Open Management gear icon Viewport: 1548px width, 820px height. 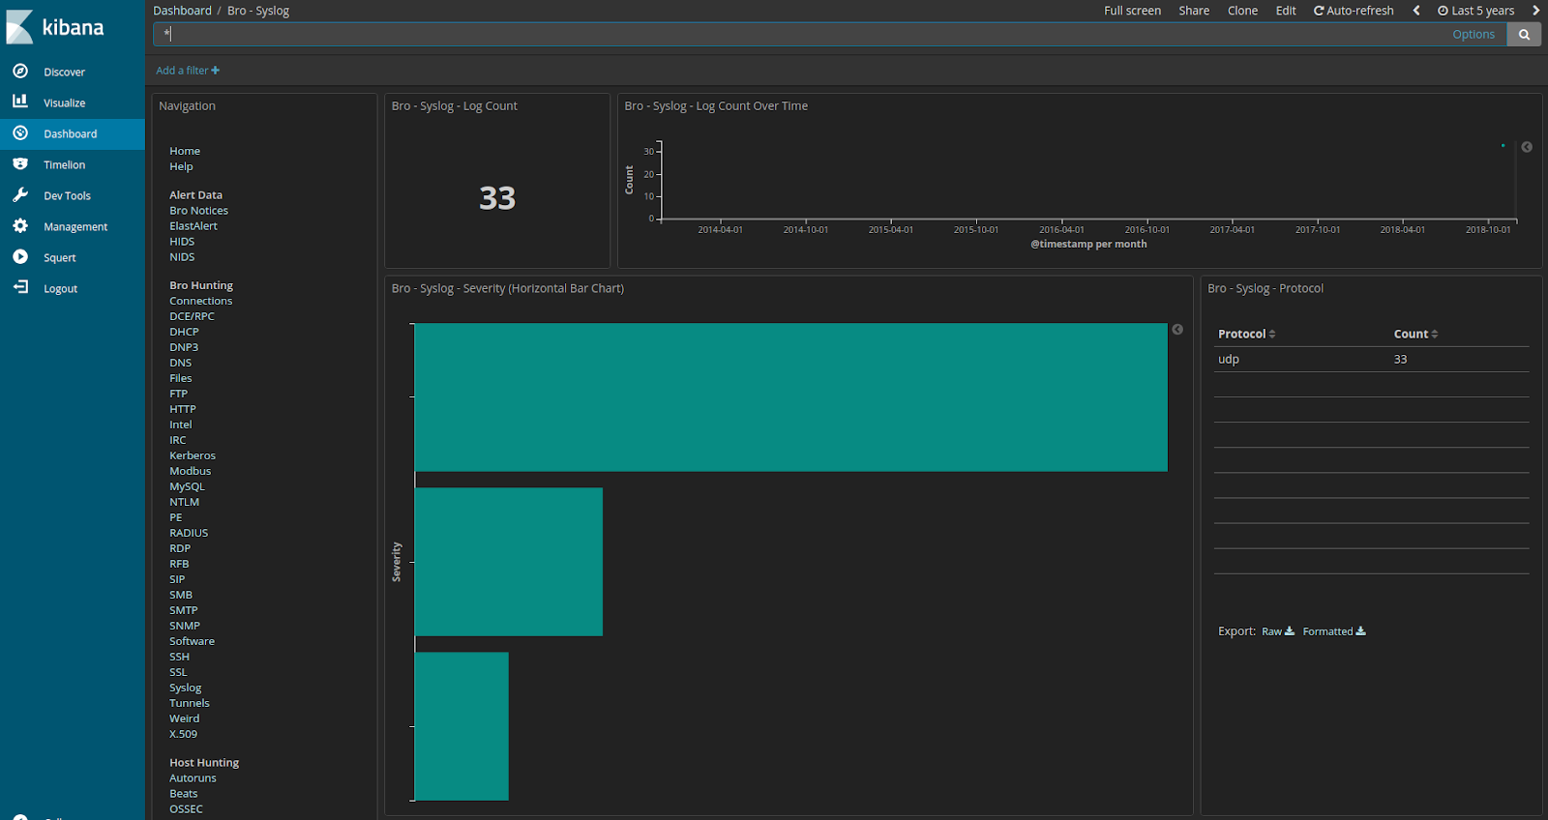(x=20, y=225)
